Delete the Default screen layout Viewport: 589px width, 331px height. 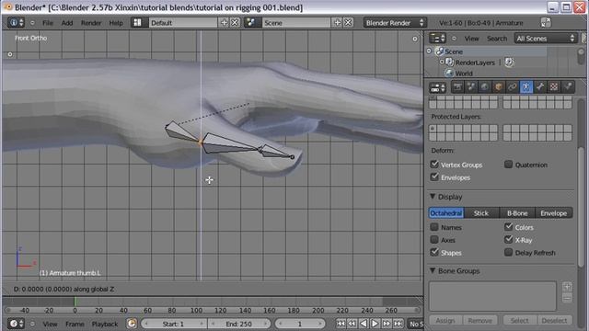pos(235,23)
